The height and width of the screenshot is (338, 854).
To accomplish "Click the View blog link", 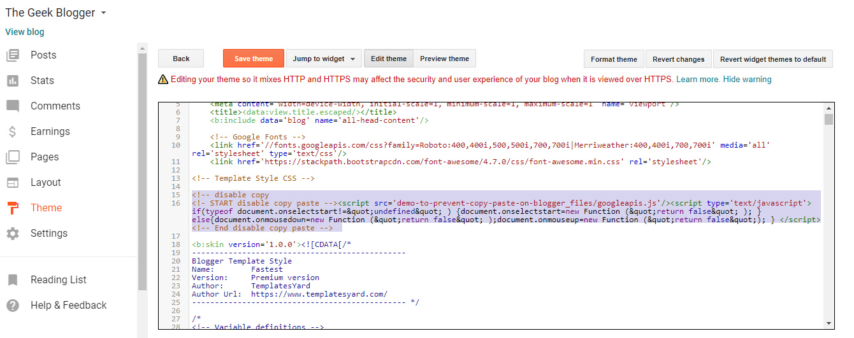I will click(25, 32).
